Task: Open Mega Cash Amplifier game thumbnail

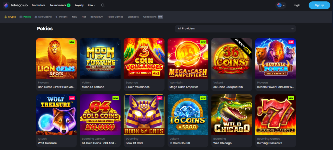Action: tap(188, 59)
